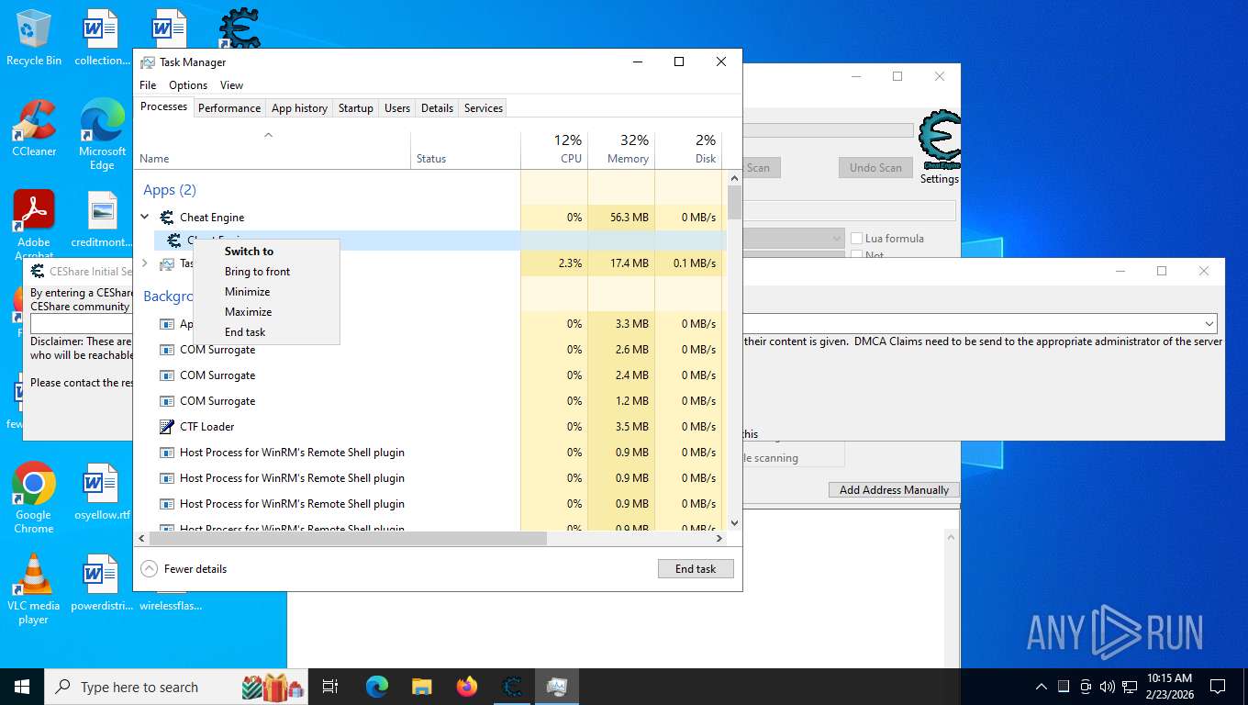Open osyellow.rtf document icon
This screenshot has height=705, width=1248.
click(102, 491)
